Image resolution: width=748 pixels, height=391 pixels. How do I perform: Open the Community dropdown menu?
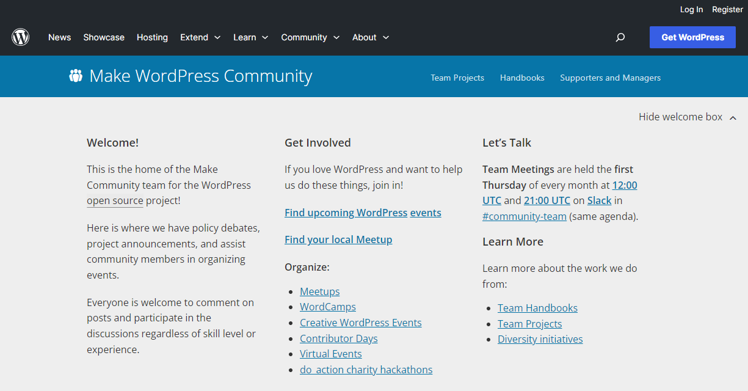(310, 37)
